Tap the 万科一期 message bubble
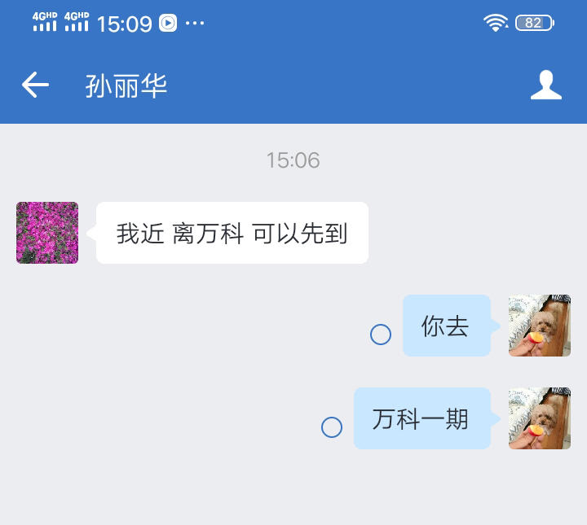This screenshot has height=525, width=587. coord(422,418)
